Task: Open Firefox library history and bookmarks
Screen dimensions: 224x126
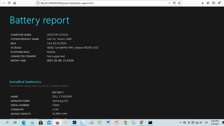Action: pyautogui.click(x=208, y=3)
